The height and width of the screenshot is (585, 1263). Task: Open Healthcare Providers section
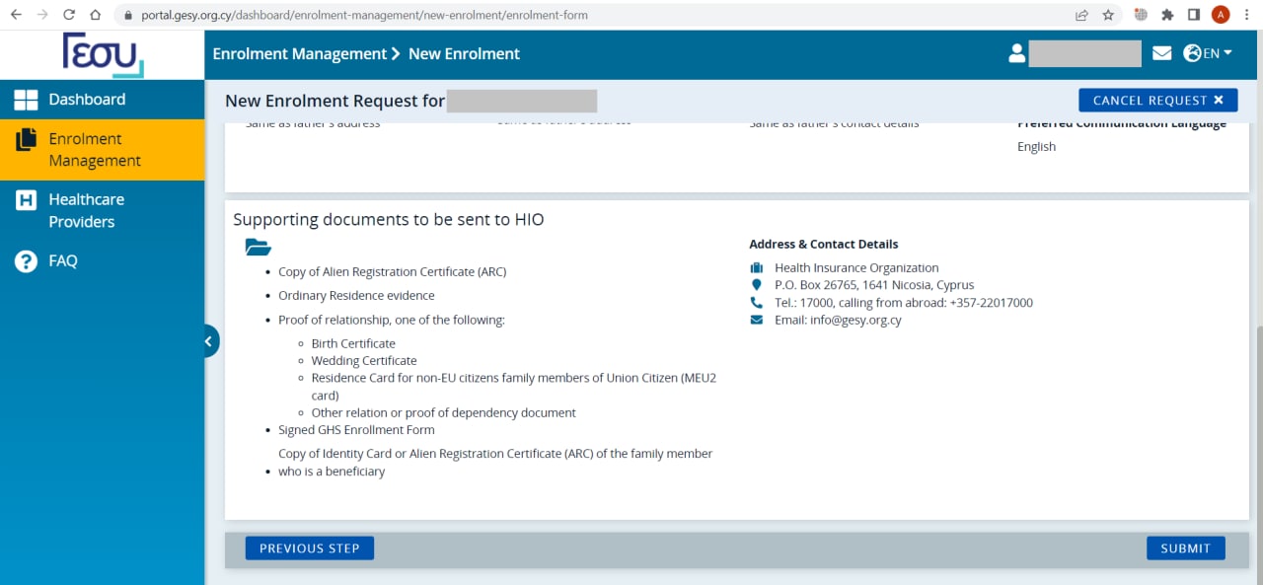coord(86,210)
